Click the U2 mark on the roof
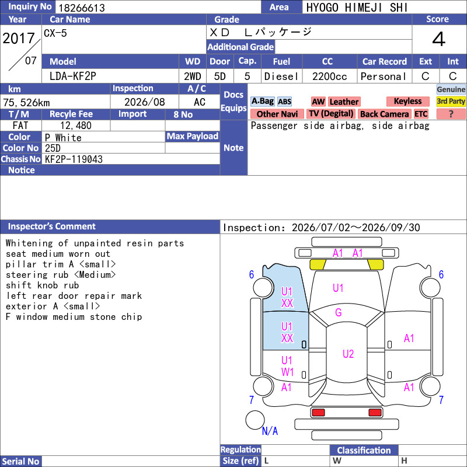Viewport: 467px width, 467px height. pos(348,354)
